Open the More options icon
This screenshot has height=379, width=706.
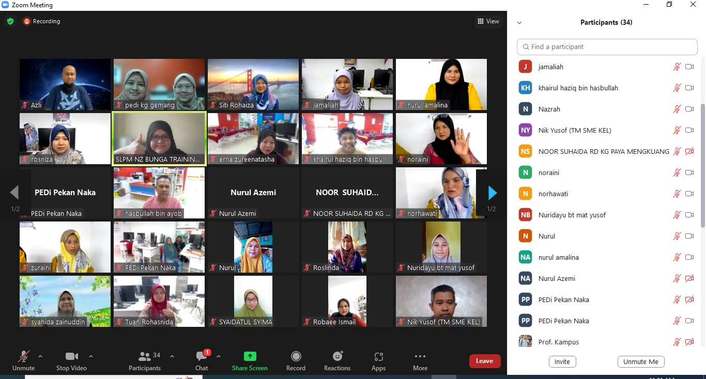click(x=420, y=357)
